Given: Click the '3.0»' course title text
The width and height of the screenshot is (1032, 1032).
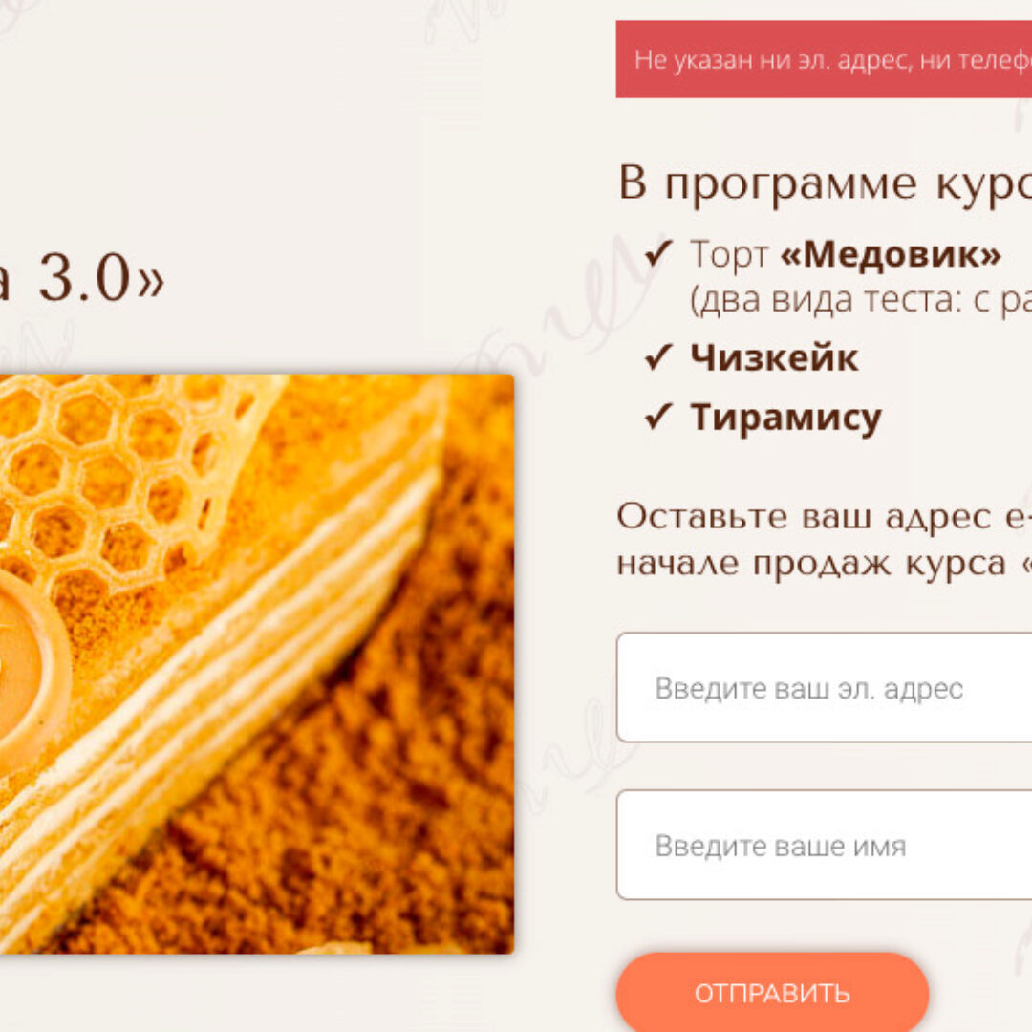Looking at the screenshot, I should click(101, 279).
